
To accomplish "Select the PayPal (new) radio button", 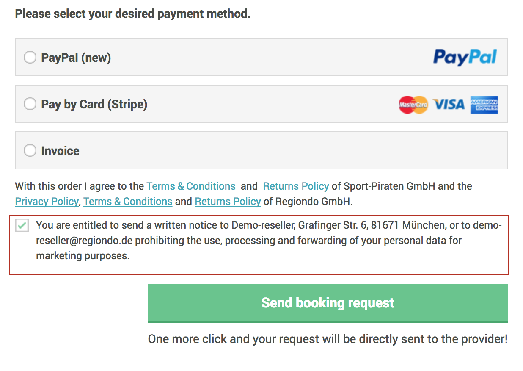I will tap(30, 57).
